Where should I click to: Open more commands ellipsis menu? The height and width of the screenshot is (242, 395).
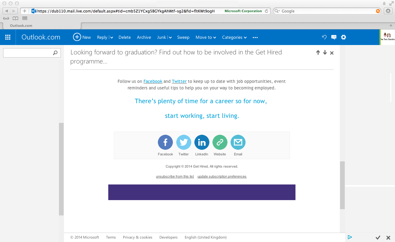pos(255,38)
